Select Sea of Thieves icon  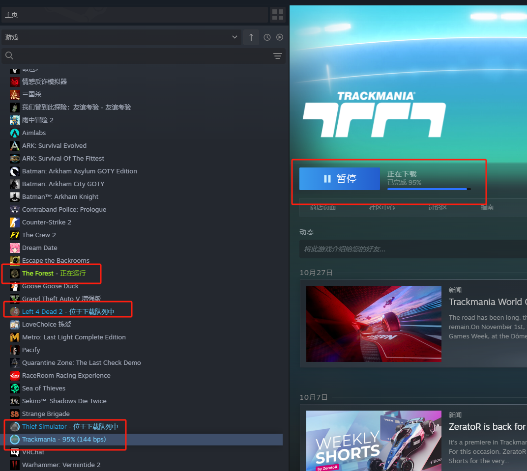(x=14, y=388)
